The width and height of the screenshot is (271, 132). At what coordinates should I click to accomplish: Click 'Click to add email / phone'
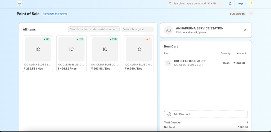pos(191,32)
